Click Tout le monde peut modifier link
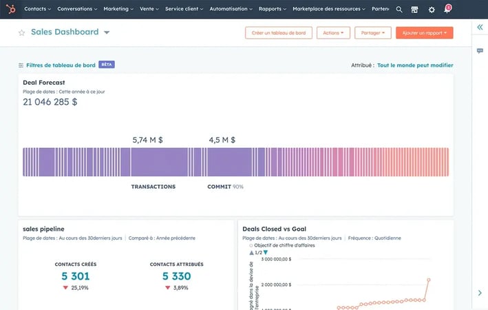This screenshot has width=488, height=310. (x=415, y=65)
